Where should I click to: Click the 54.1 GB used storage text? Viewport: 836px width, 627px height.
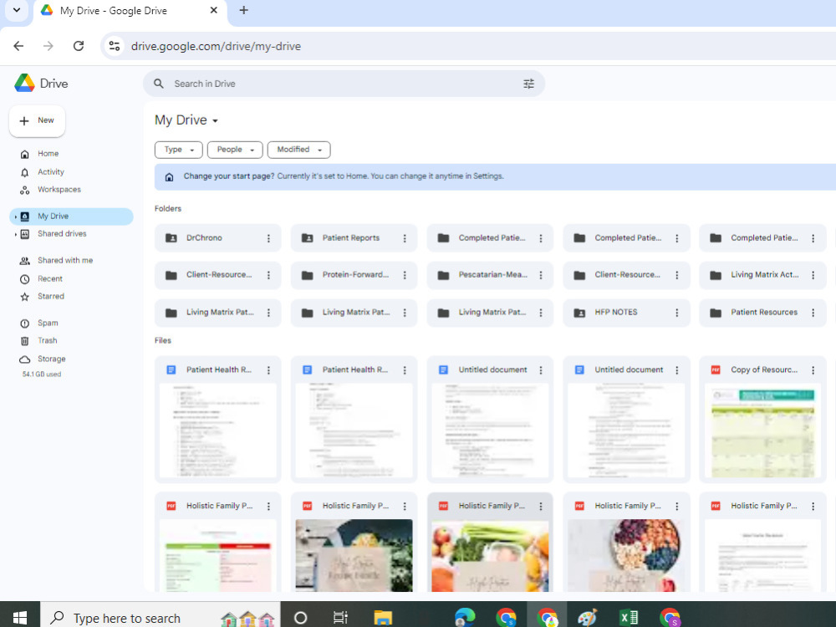(42, 375)
